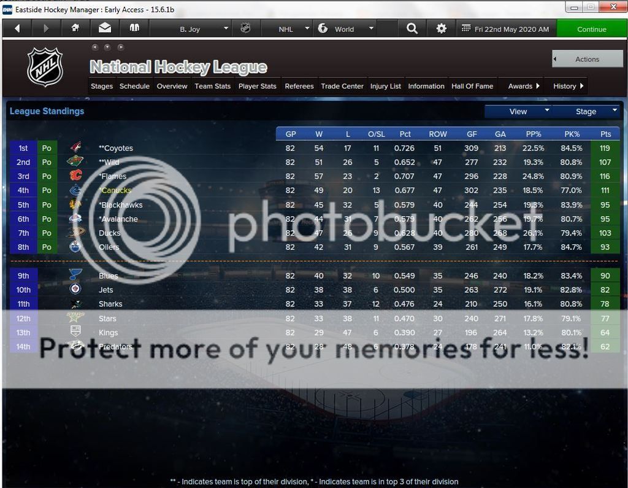Viewport: 628px width, 488px height.
Task: Click the Oilers team name
Action: coord(109,247)
